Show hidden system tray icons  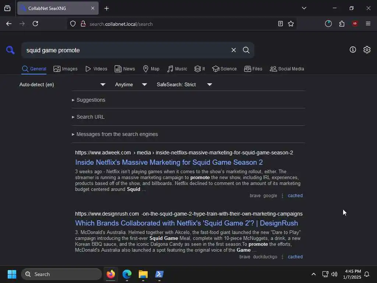coord(314,274)
